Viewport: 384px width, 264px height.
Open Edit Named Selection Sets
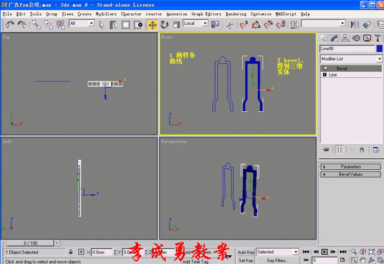[x=295, y=25]
